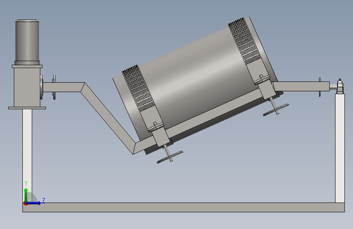The height and width of the screenshot is (229, 353).
Task: Select the bearing block atop the right post
Action: pyautogui.click(x=340, y=86)
